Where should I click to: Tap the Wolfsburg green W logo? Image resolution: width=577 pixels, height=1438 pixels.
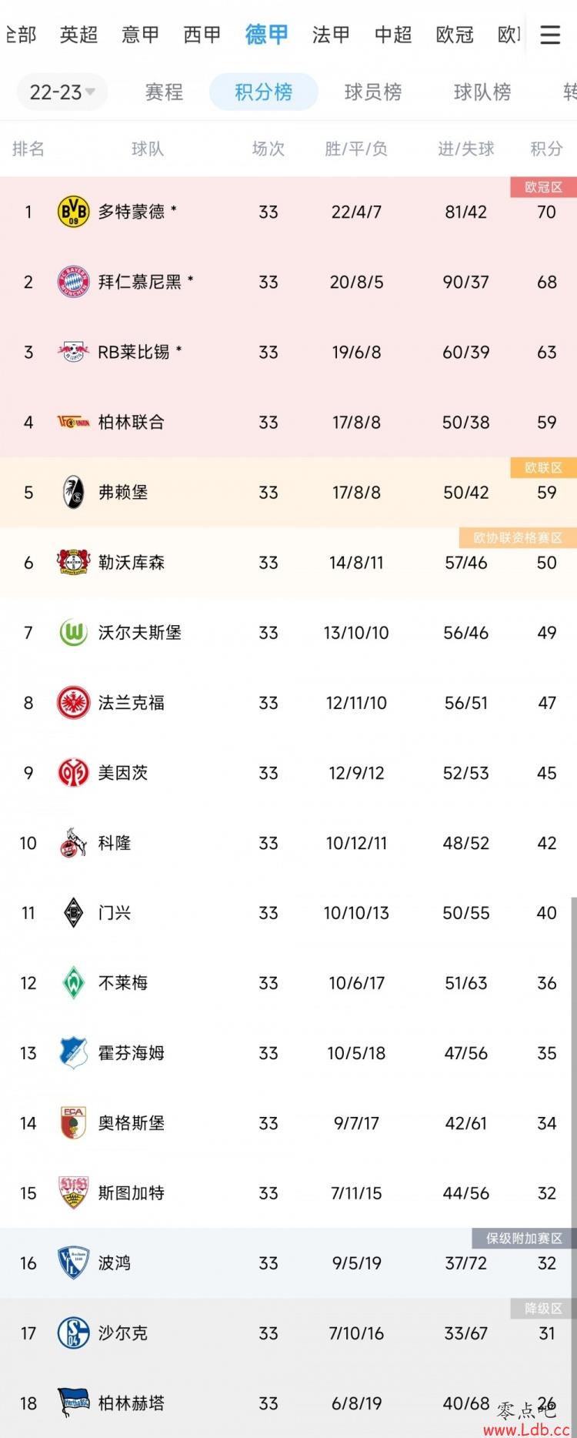tap(74, 633)
